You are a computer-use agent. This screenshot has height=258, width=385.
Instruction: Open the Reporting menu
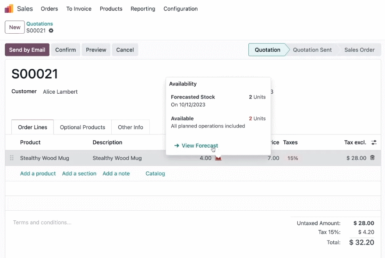coord(143,9)
